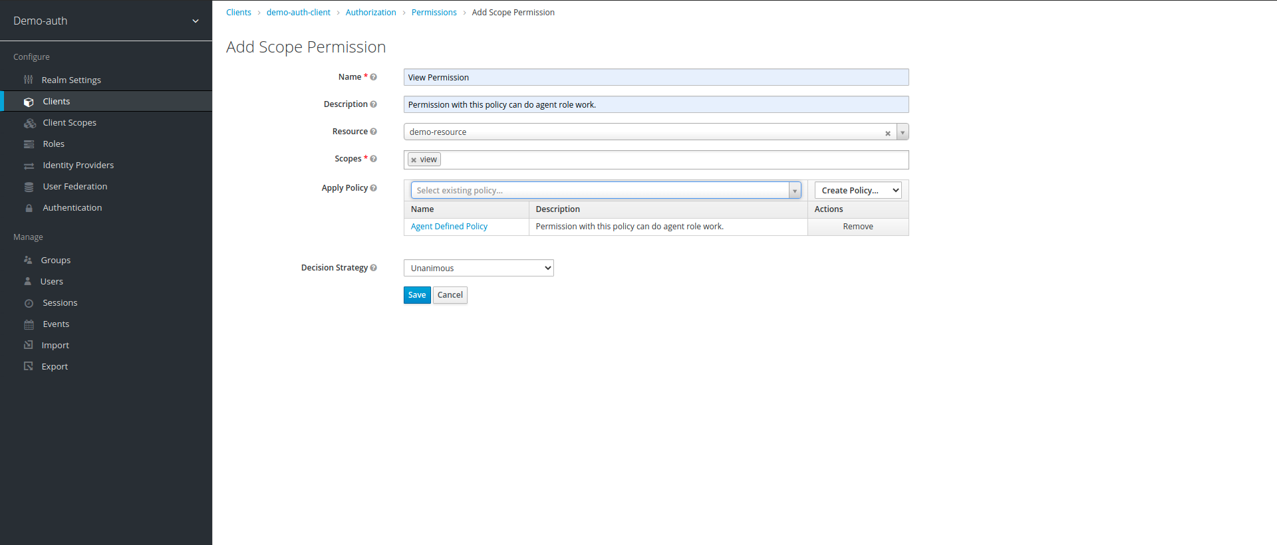Remove Agent Defined Policy from the table

(x=857, y=227)
